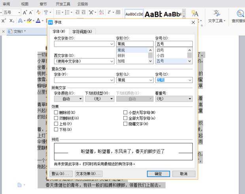Click the subscript X₂ icon
Screen dimensions: 245x194
click(12, 21)
